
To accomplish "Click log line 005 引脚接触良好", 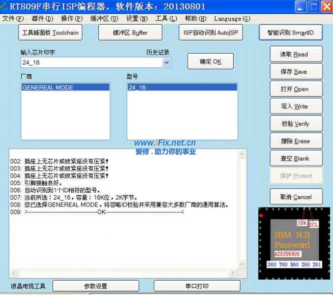I will pyautogui.click(x=36, y=183).
